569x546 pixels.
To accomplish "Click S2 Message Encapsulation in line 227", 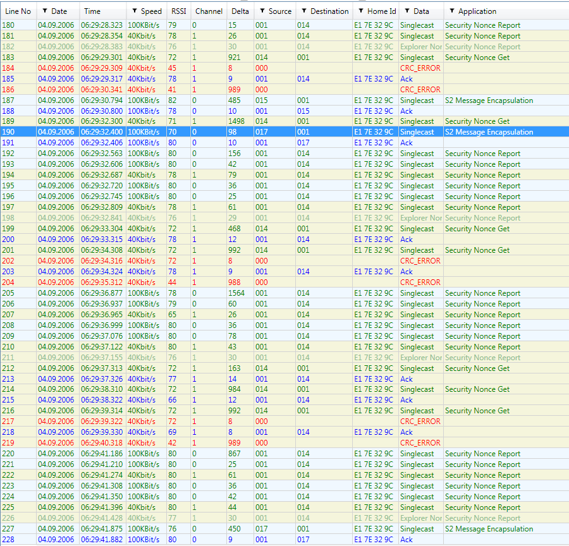I will 489,528.
